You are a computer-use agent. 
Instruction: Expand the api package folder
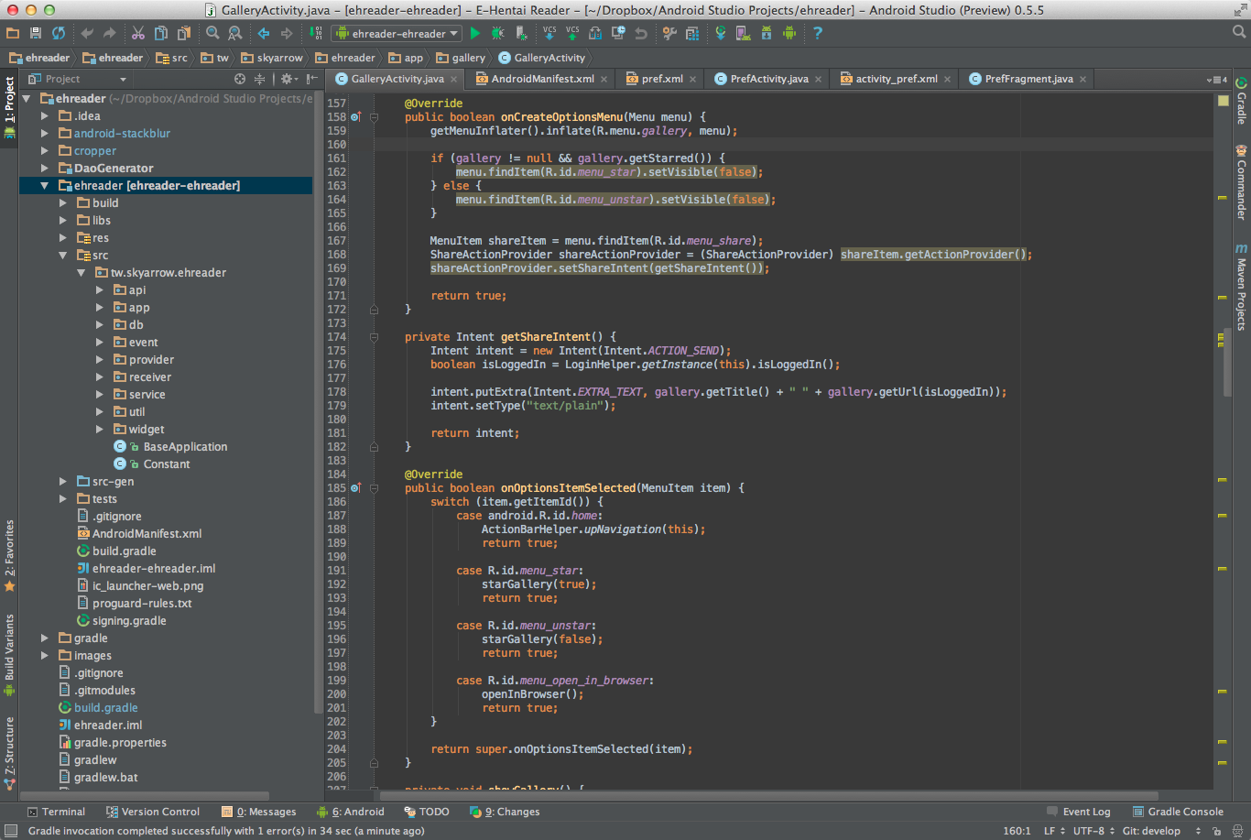tap(100, 290)
